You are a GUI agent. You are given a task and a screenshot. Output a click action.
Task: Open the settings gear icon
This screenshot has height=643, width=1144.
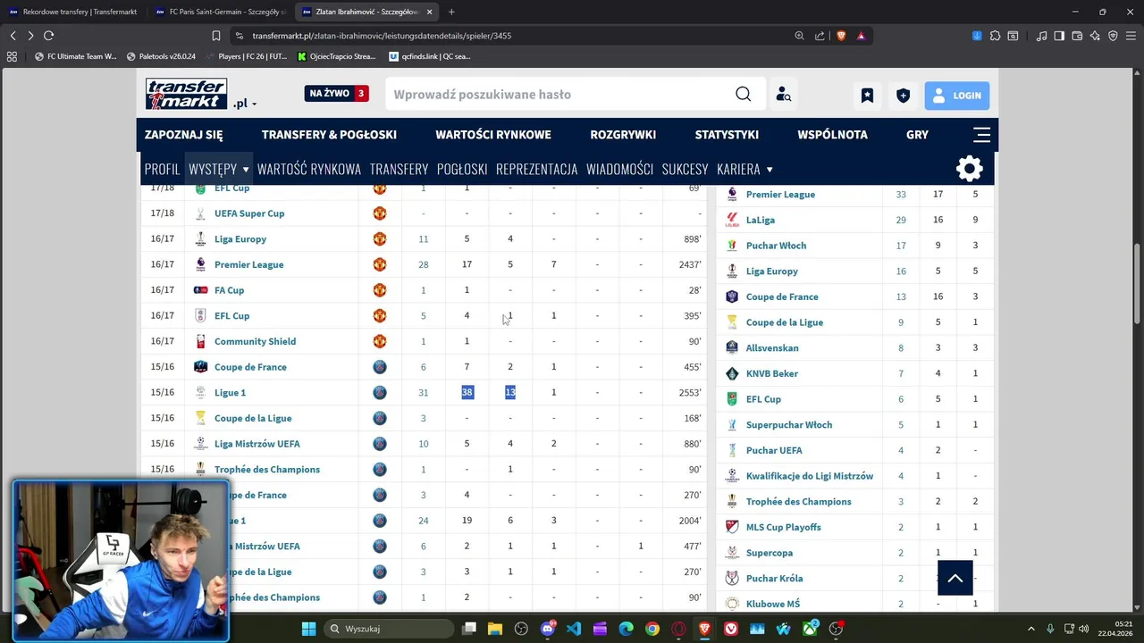tap(970, 169)
